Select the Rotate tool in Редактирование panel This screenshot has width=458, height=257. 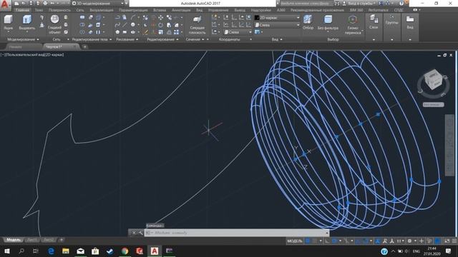[160, 25]
